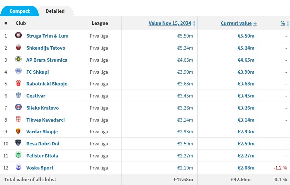The height and width of the screenshot is (185, 290).
Task: Switch to the Detailed tab
Action: (55, 11)
